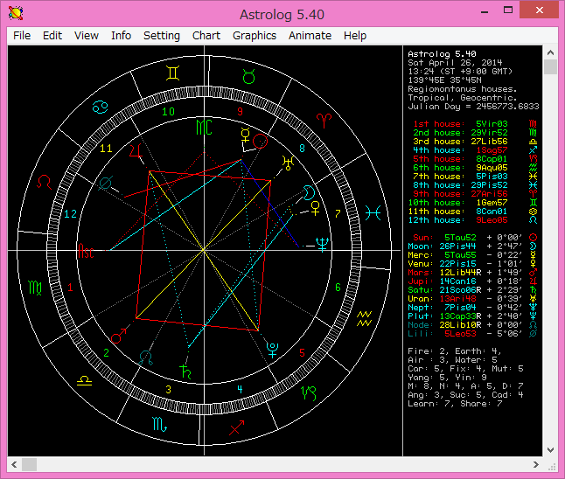Click the Saturn symbol in the chart
Image resolution: width=565 pixels, height=479 pixels.
click(x=185, y=371)
